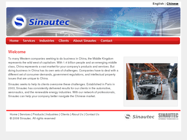
Task: Follow the footer Services link
Action: 25,114
